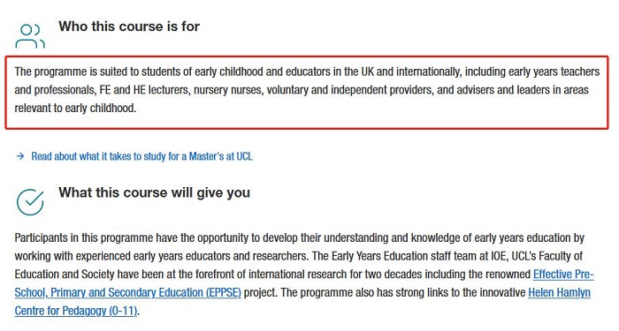Click the 'Who this course is for' heading
This screenshot has width=619, height=331.
(x=129, y=26)
